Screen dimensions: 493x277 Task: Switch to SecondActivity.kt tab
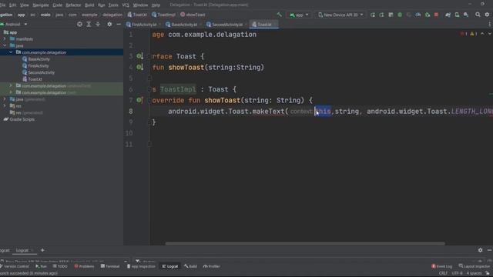[x=227, y=24]
